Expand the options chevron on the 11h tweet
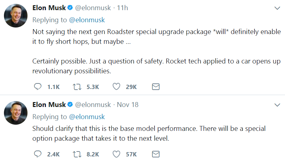Image resolution: width=285 pixels, height=160 pixels. coord(277,8)
